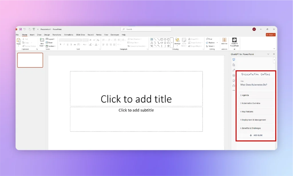Screen dimensions: 293x176
Task: Click Find in Editing group
Action: click(209, 39)
